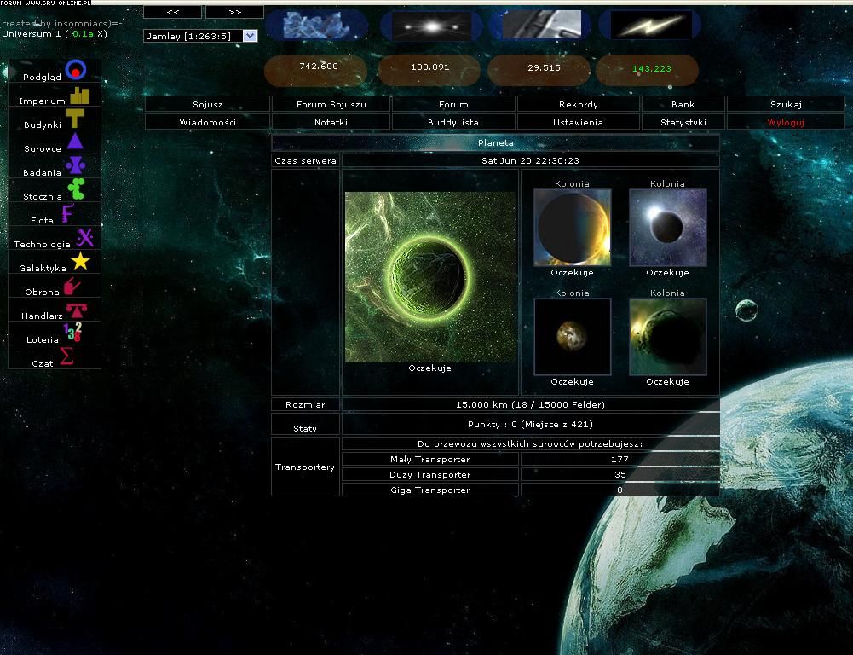Click the deuterium resource icon
The height and width of the screenshot is (655, 853).
[541, 25]
